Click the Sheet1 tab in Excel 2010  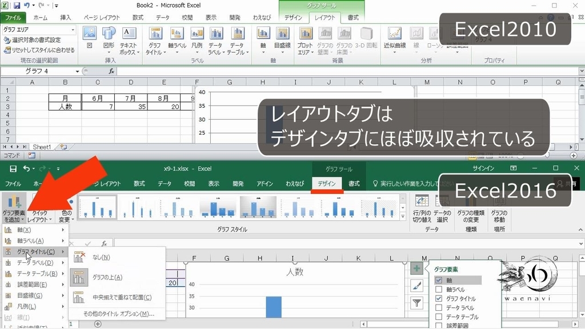42,147
